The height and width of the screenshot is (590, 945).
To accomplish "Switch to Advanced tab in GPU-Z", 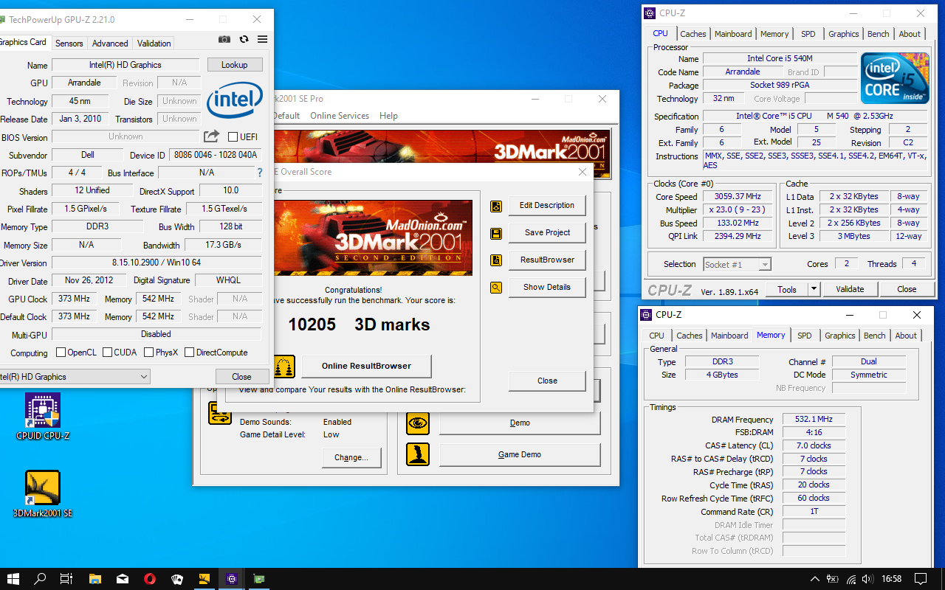I will (x=110, y=44).
